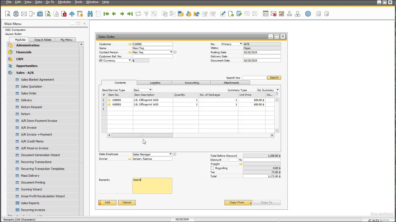Viewport: 396px width, 222px height.
Task: Open the File menu
Action: 9,2
